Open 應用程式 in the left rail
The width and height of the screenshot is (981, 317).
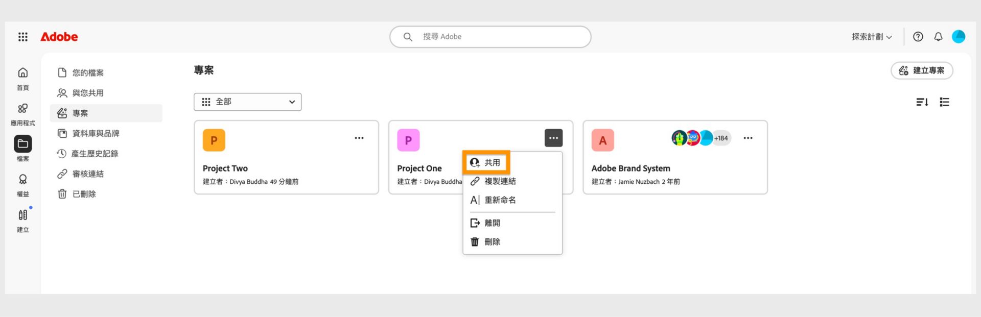click(23, 115)
